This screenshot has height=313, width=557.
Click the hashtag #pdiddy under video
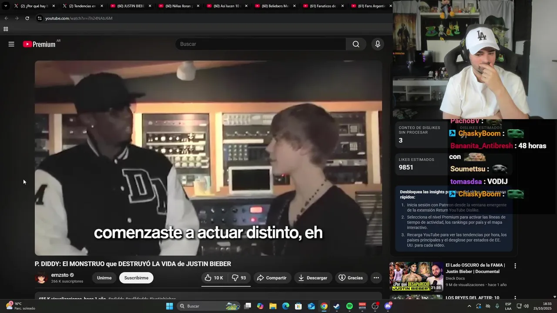[x=115, y=299]
